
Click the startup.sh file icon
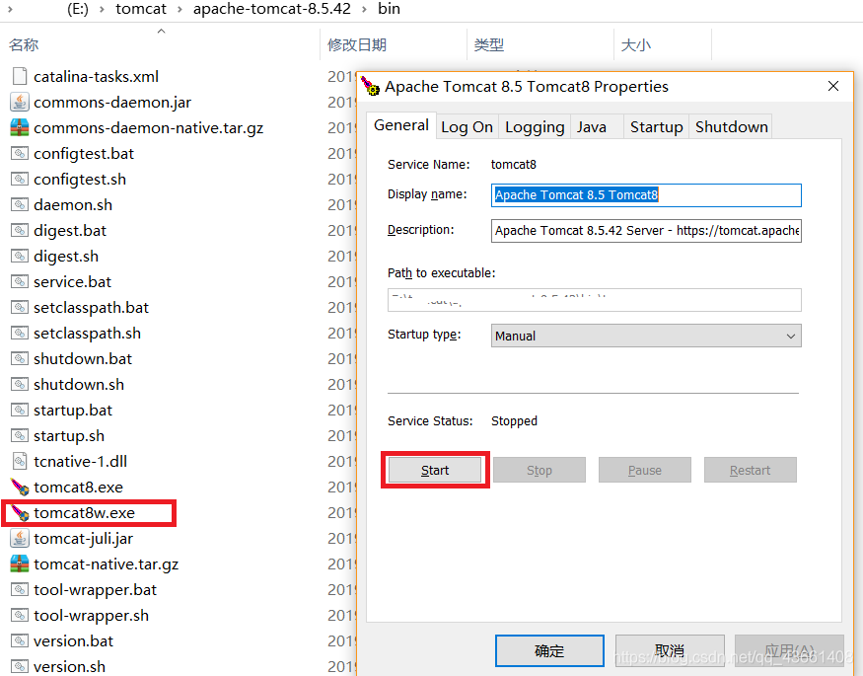coord(20,435)
